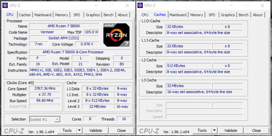Viewport: 272px width, 136px height.
Task: Click the CPU-Z app icon in left window title bar
Action: [x=5, y=6]
